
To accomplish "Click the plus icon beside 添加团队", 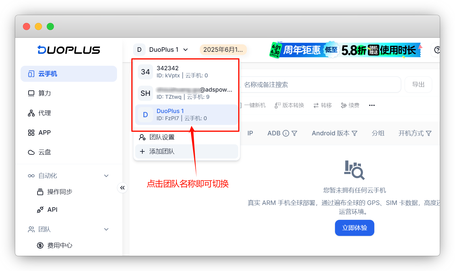I will tap(142, 151).
